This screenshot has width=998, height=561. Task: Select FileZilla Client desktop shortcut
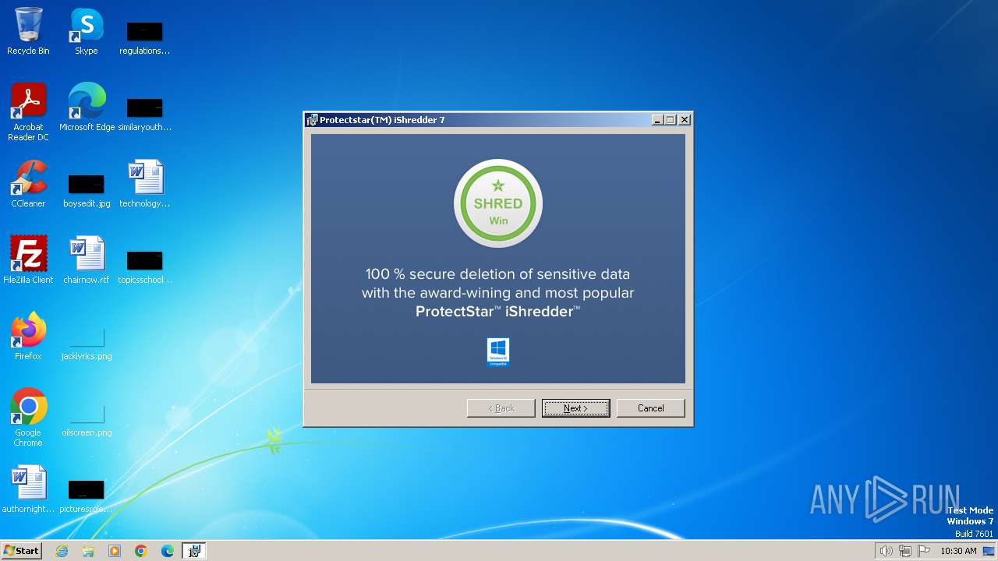coord(28,261)
